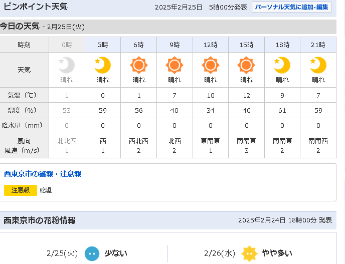Viewport: 345px width, 264px height.
Task: Select the 12時 column header
Action: click(211, 45)
